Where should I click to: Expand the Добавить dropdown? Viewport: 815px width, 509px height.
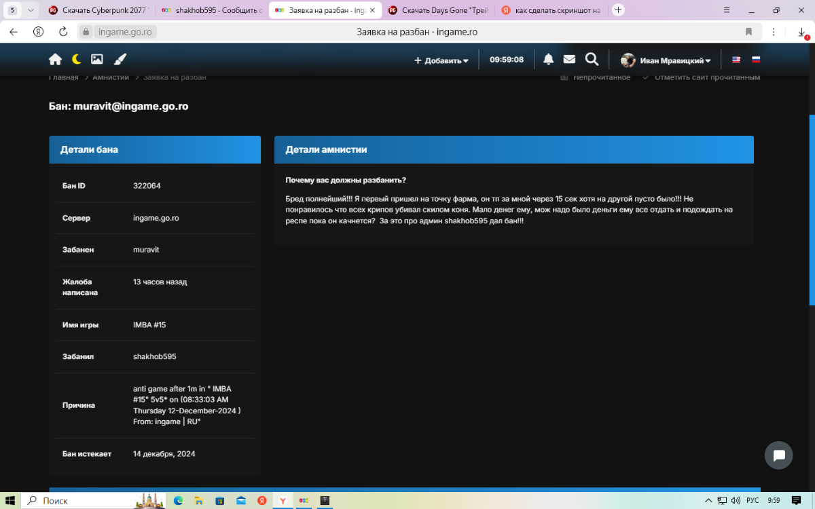point(441,60)
